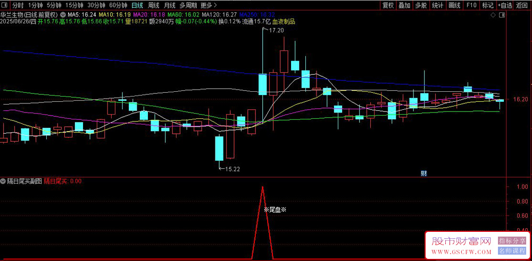Viewport: 532px width, 261px height.
Task: Open the 统计 statistics tool
Action: click(x=438, y=5)
